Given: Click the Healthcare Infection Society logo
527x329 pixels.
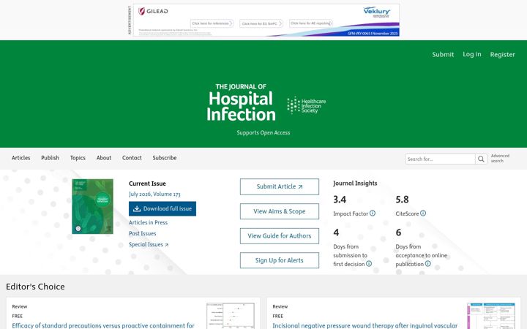Looking at the screenshot, I should (x=306, y=105).
